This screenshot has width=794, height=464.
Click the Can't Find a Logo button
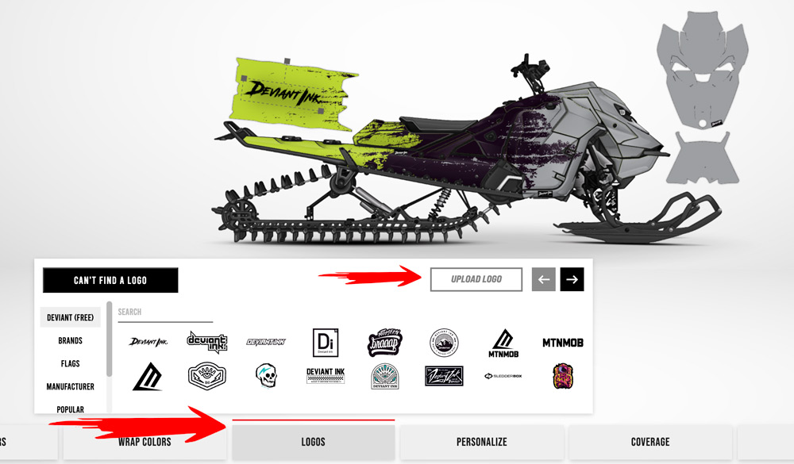[110, 280]
